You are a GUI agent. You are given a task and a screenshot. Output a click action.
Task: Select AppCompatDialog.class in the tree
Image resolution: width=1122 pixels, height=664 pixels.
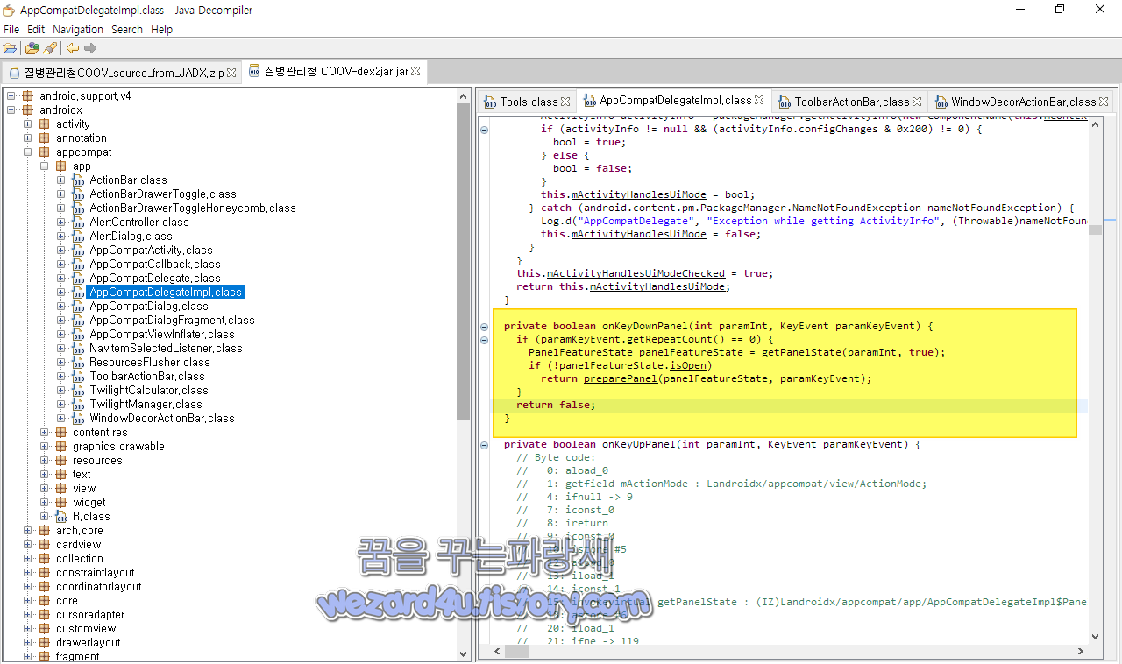pyautogui.click(x=149, y=306)
